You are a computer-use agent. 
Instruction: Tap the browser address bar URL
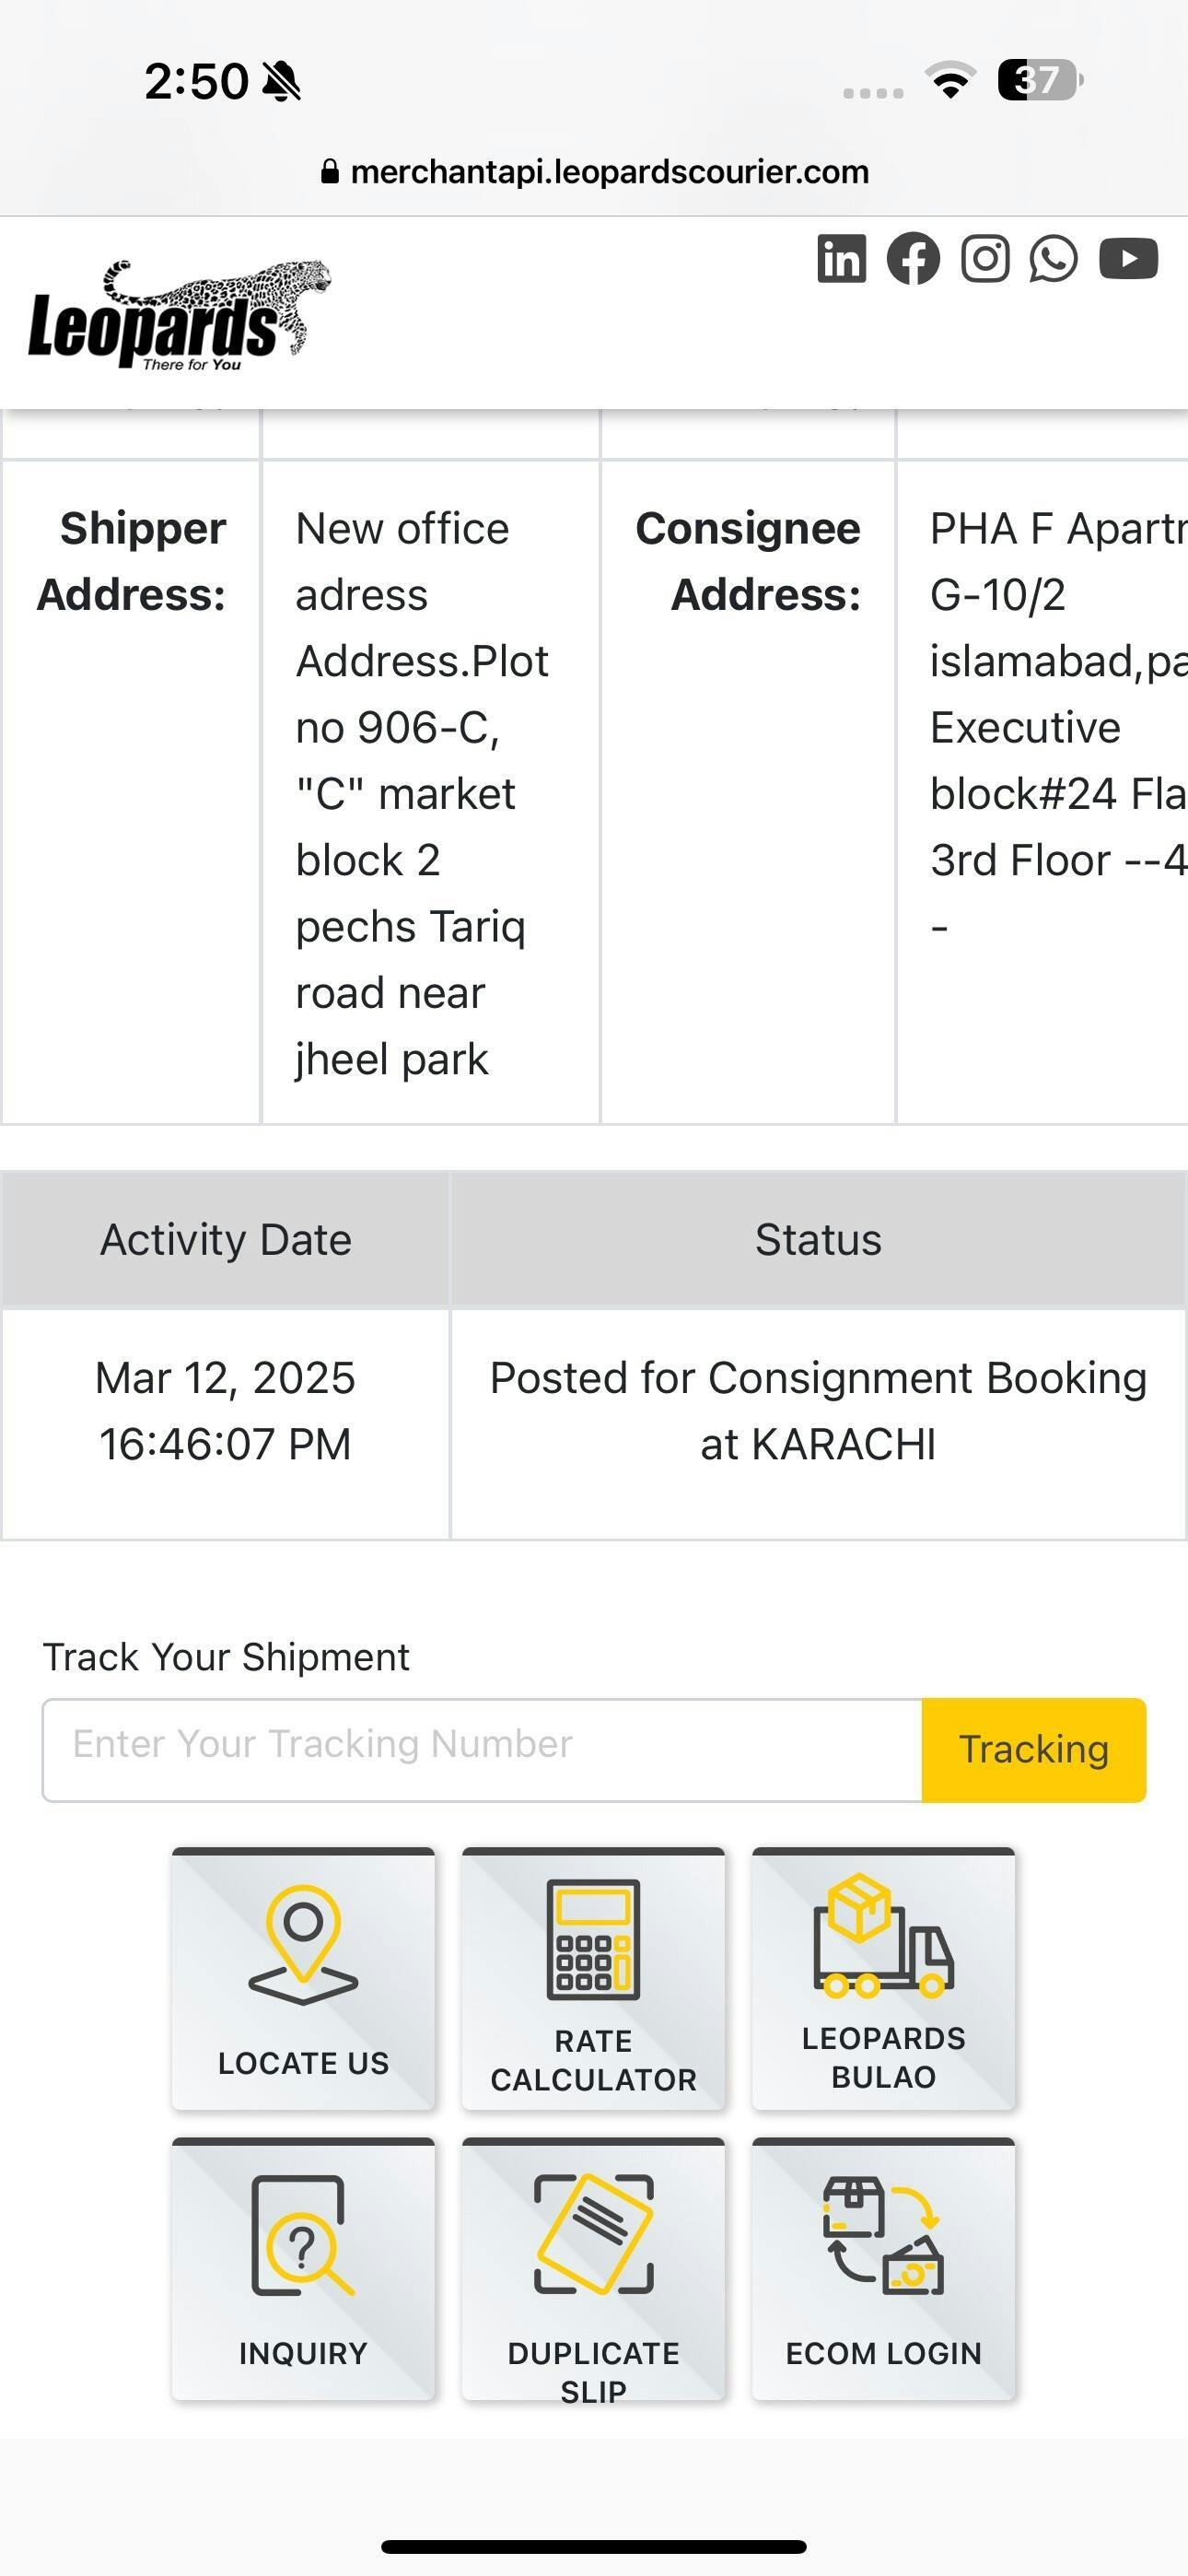[x=608, y=172]
